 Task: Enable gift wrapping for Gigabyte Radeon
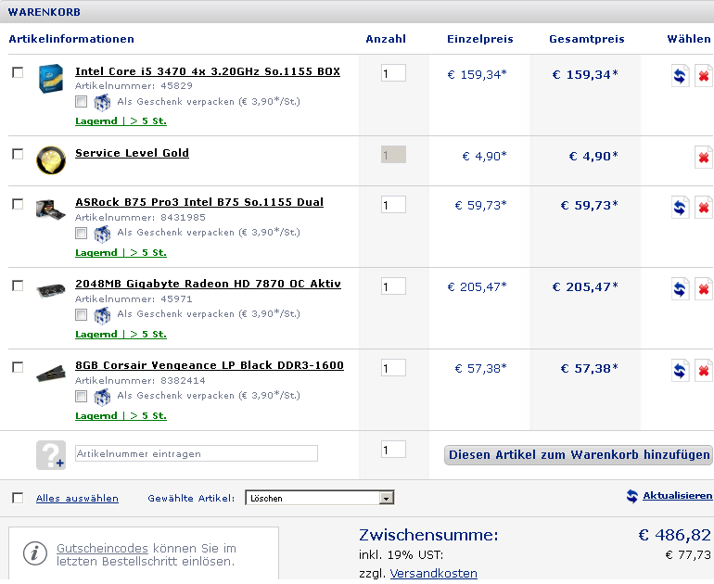tap(81, 314)
